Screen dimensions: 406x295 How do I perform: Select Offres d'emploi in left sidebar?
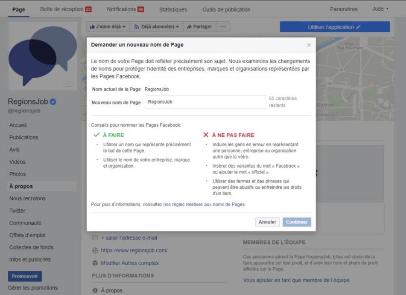click(27, 235)
